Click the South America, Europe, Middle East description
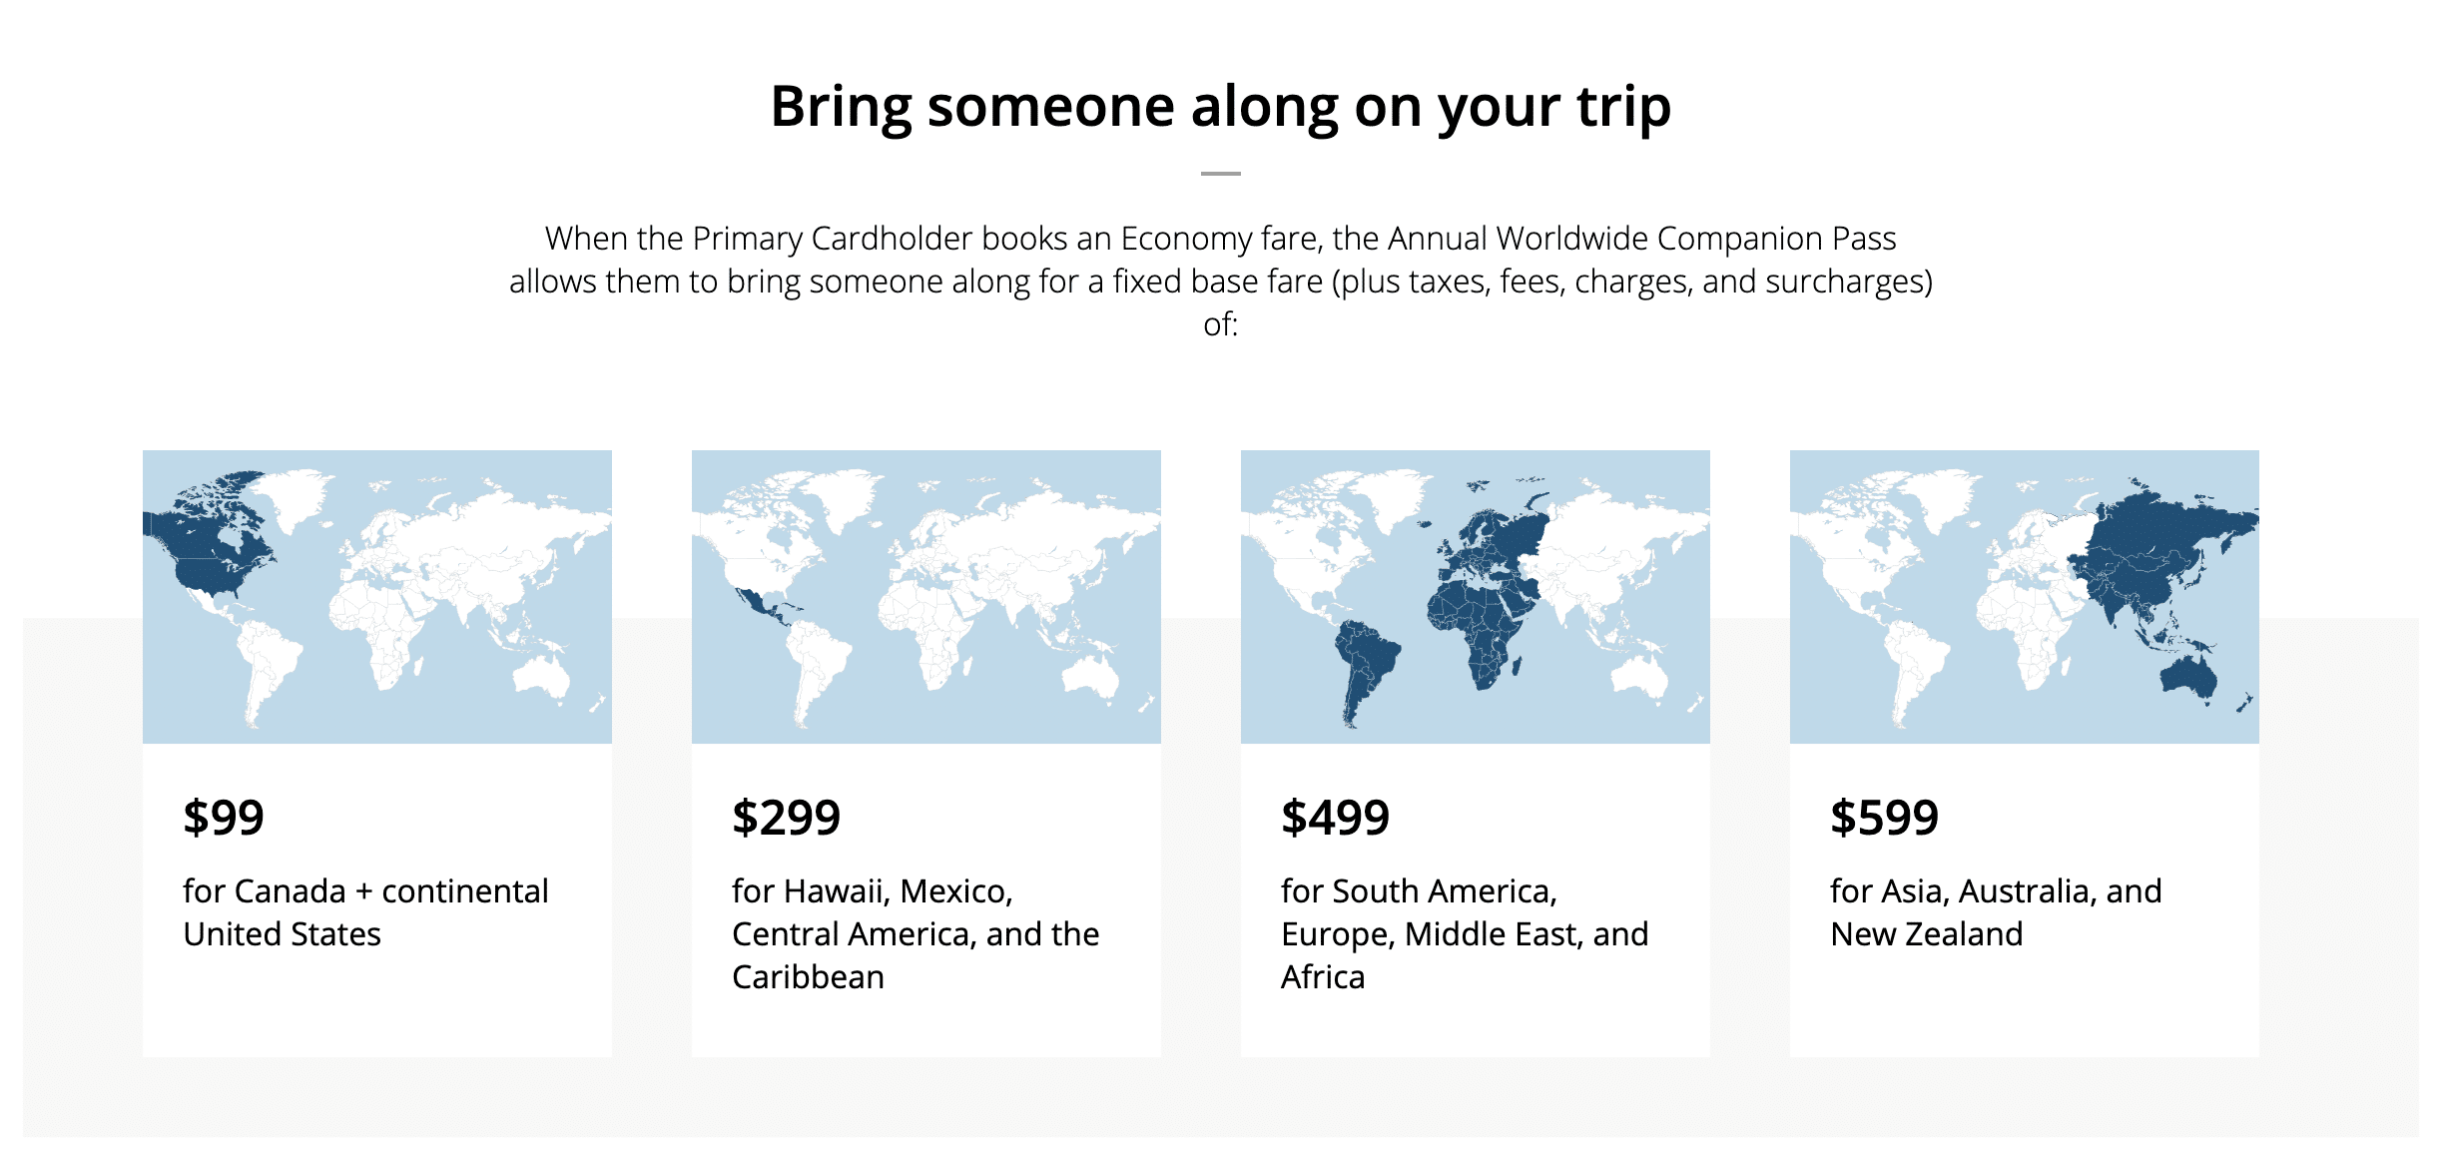Image resolution: width=2448 pixels, height=1170 pixels. [x=1464, y=933]
